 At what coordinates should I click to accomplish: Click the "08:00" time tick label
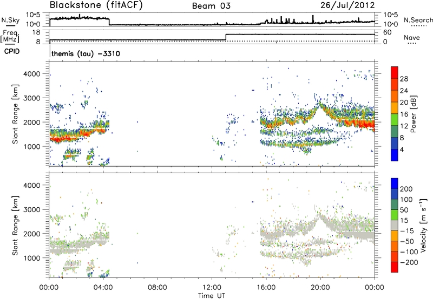158,288
